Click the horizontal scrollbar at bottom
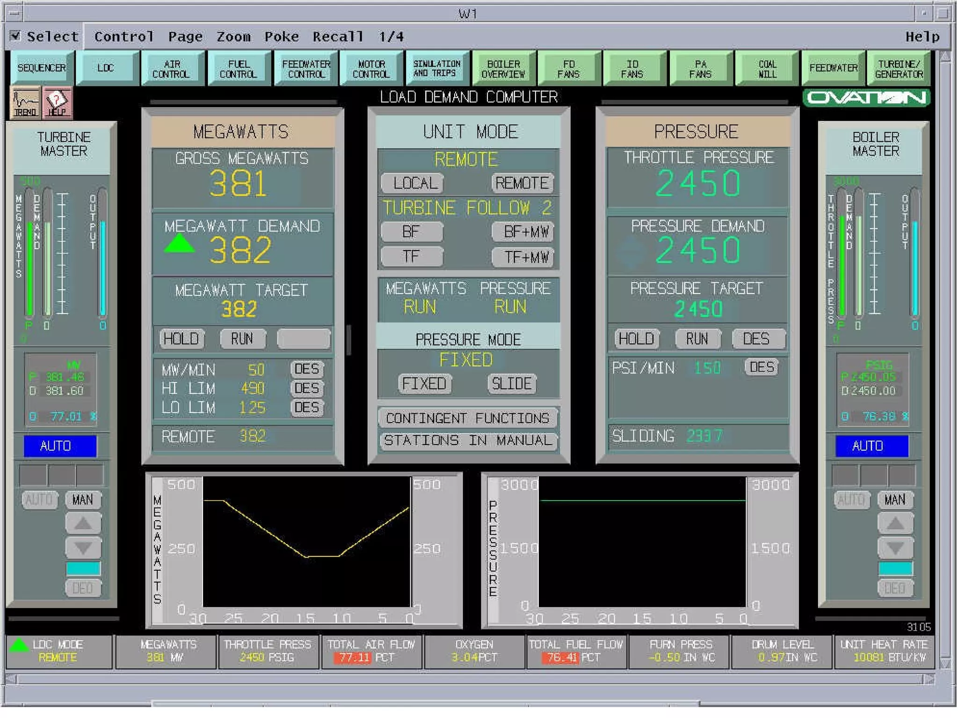The image size is (958, 718). 468,679
